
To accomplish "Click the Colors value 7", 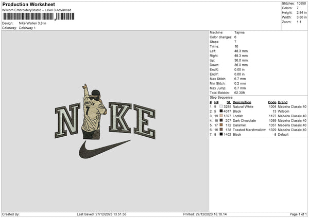I will (x=298, y=8).
